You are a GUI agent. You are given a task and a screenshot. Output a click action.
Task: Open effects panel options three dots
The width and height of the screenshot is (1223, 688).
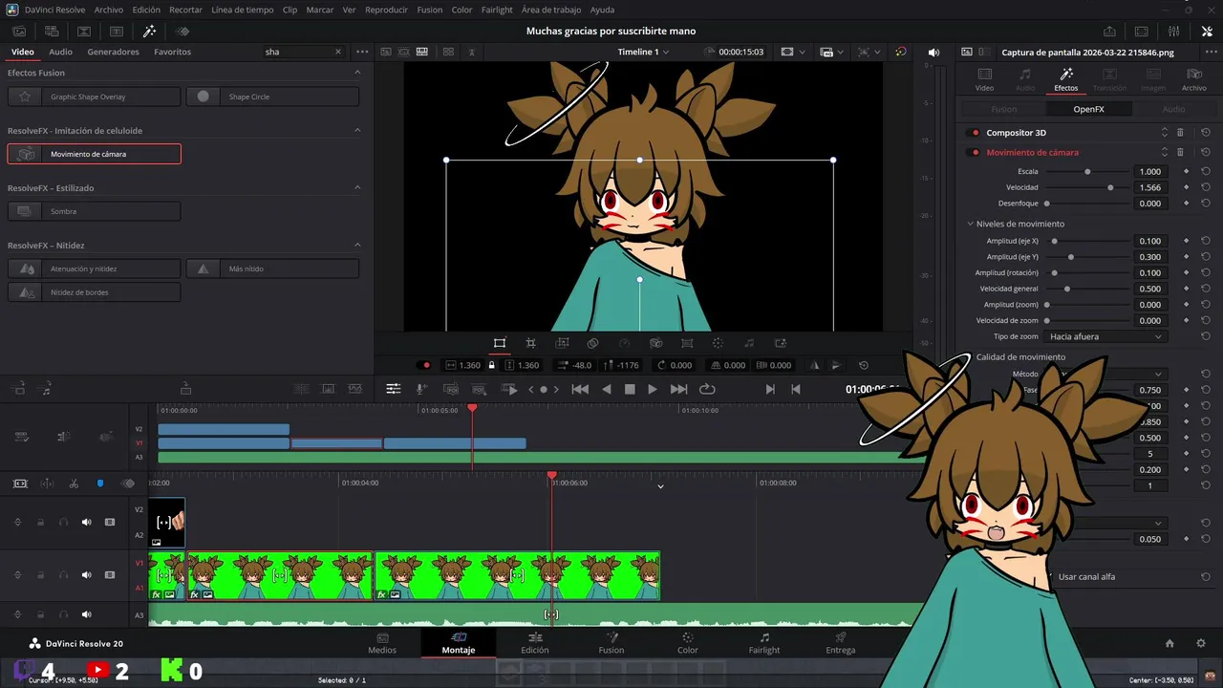tap(362, 52)
